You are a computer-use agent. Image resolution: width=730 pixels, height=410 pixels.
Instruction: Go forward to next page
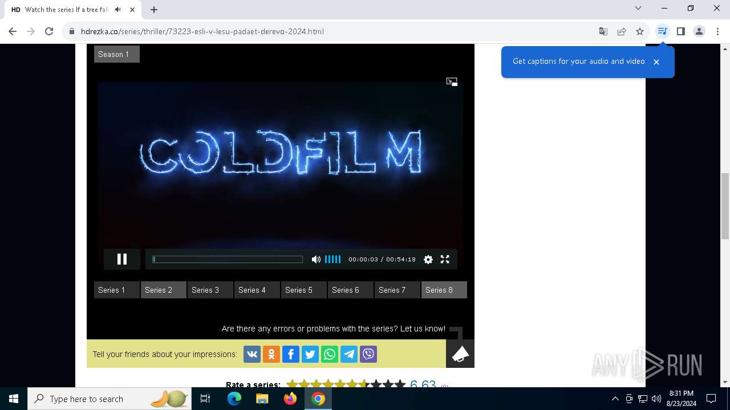[x=31, y=31]
